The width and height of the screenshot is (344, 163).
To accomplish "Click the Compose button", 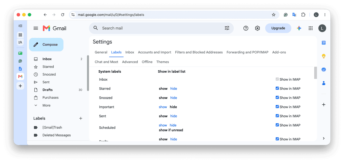I will [x=46, y=45].
